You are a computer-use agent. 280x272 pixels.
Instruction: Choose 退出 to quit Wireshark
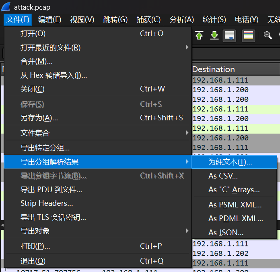(x=33, y=261)
